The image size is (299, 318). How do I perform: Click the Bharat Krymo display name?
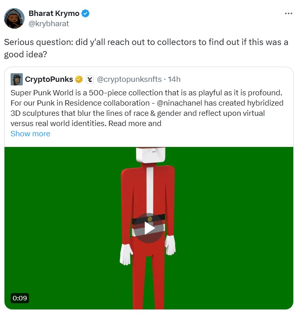[54, 14]
